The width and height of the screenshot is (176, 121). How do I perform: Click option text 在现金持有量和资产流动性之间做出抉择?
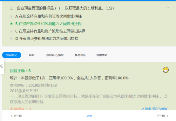coord(52,31)
